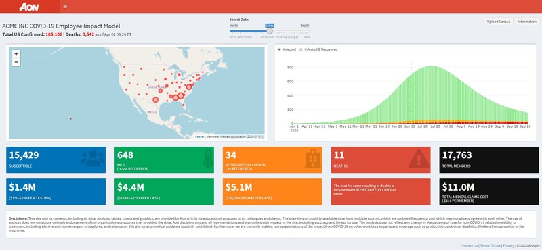Click the Leaflet attribution link
This screenshot has width=542, height=250.
click(x=199, y=137)
